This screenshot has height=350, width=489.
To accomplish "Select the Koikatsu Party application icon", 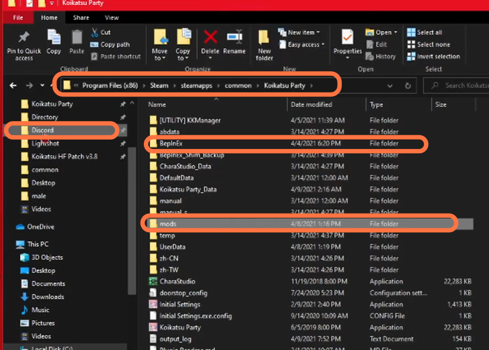I will tap(153, 327).
